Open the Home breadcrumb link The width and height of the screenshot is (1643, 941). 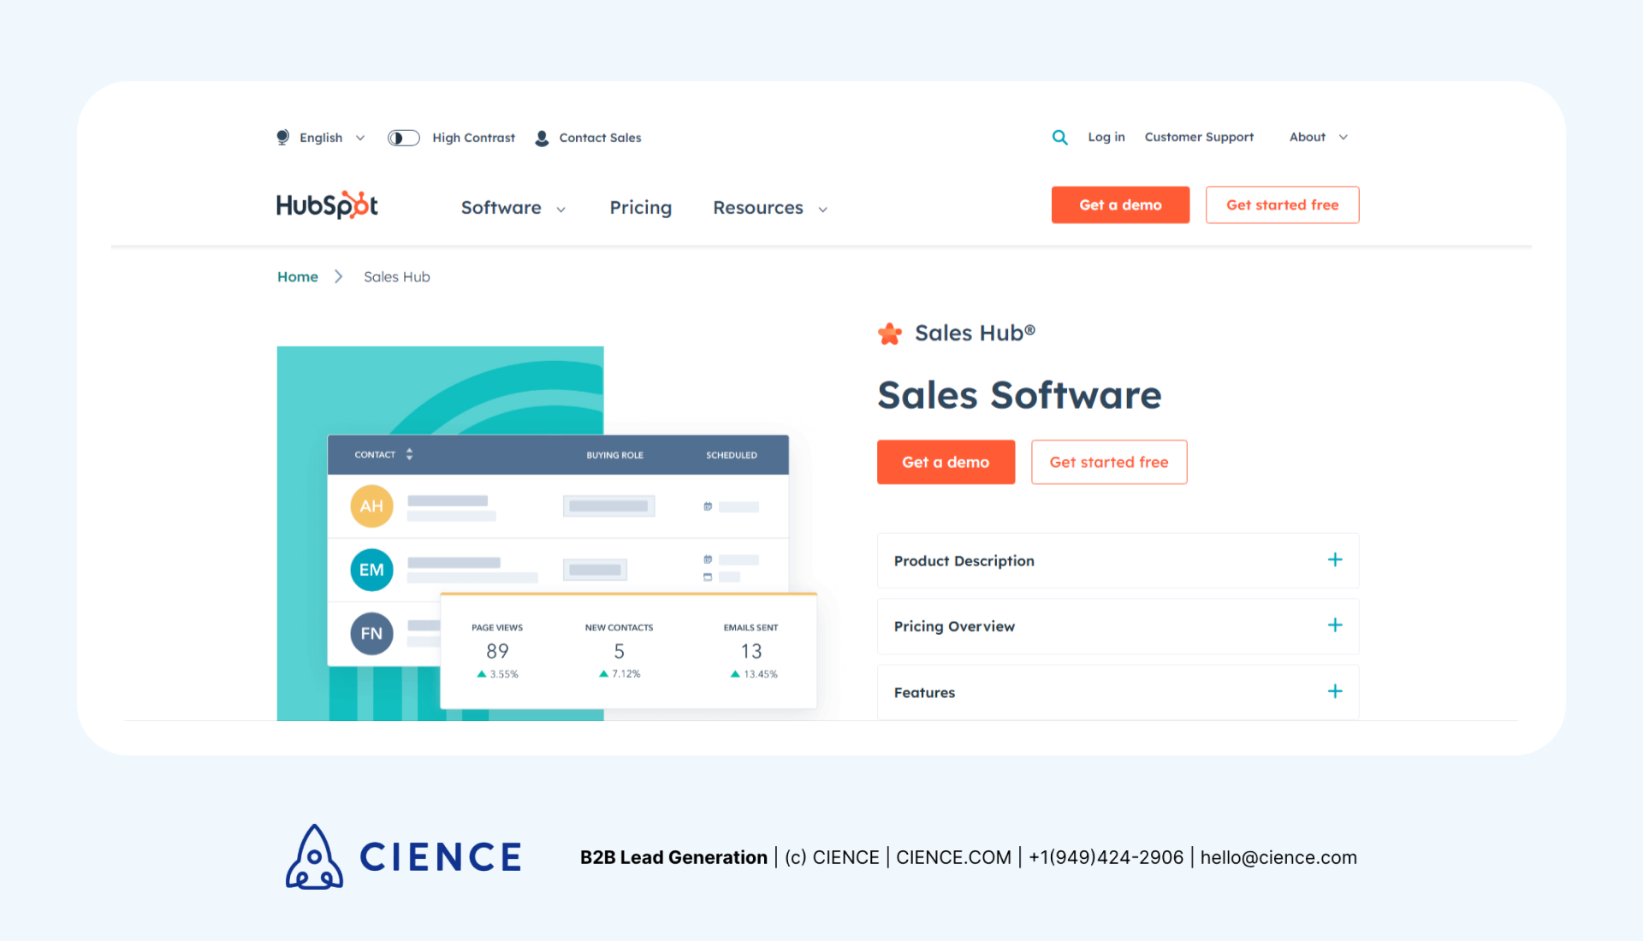(x=297, y=276)
